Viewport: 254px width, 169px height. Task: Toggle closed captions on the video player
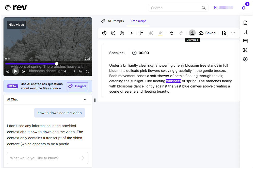pyautogui.click(x=81, y=71)
